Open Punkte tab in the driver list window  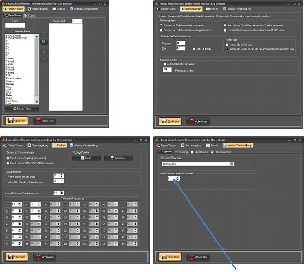coord(59,9)
